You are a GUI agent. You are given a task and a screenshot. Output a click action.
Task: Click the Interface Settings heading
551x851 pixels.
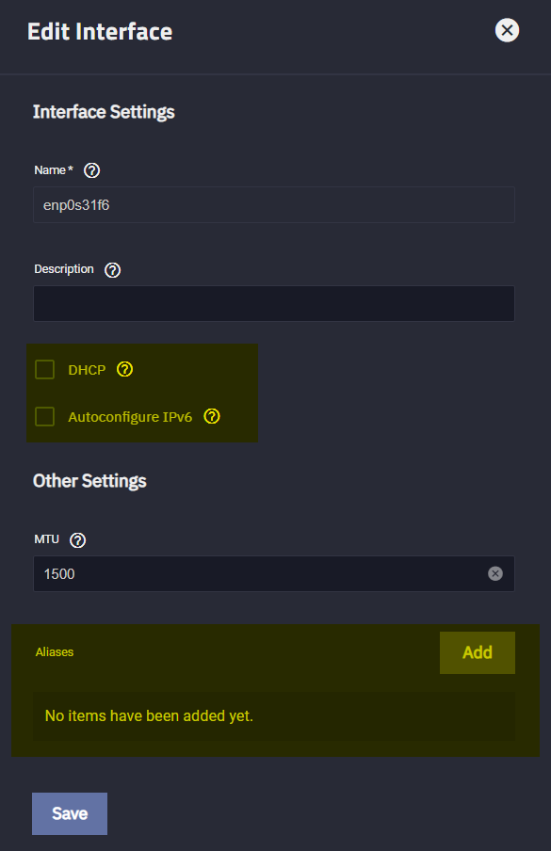tap(104, 112)
